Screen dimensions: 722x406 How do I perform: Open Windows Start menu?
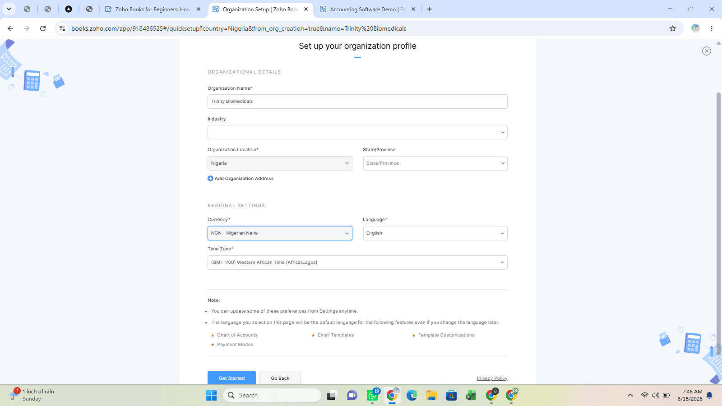coord(211,396)
